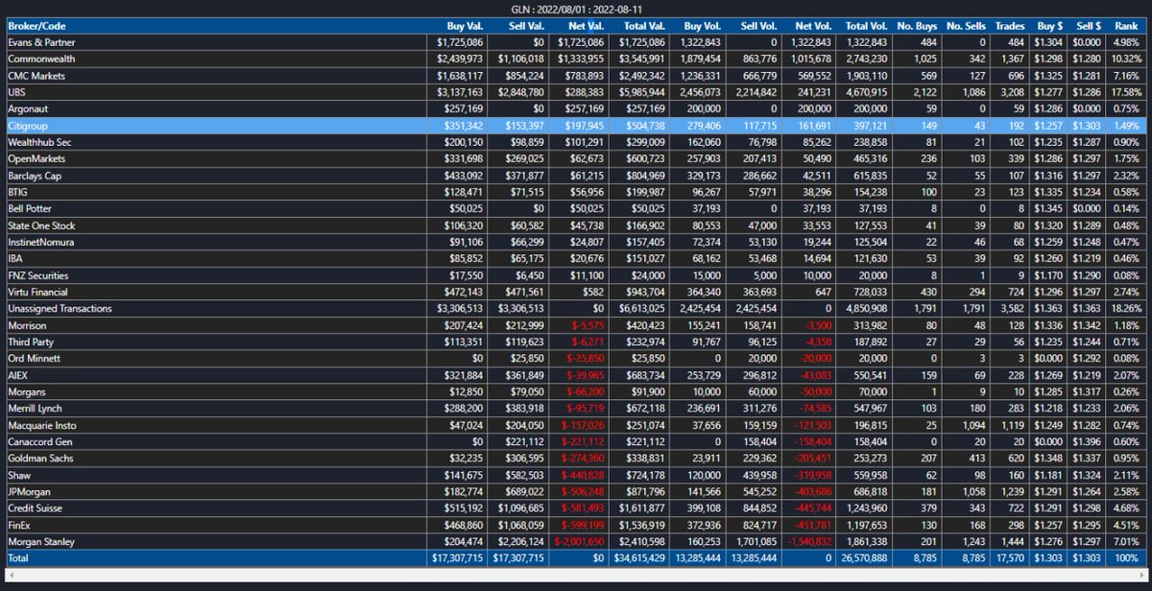Select the Morrison broker row

point(574,325)
